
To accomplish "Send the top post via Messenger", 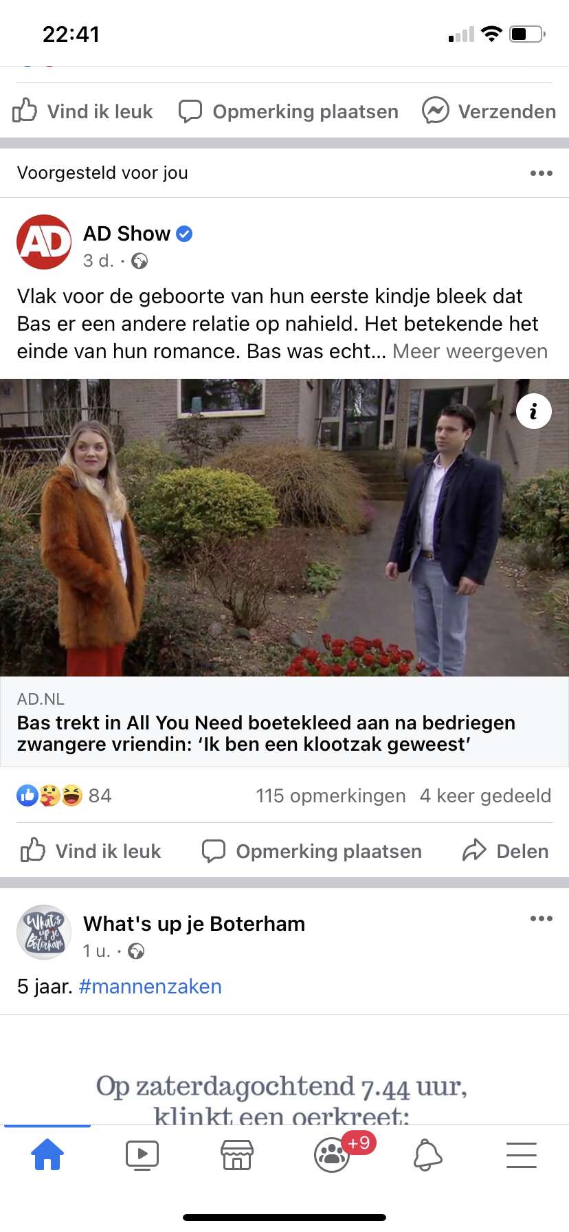I will (489, 111).
